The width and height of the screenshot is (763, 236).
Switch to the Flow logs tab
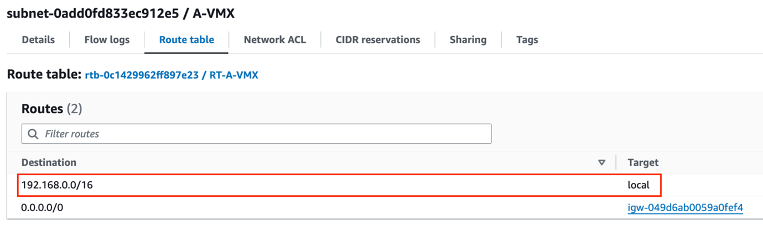107,40
